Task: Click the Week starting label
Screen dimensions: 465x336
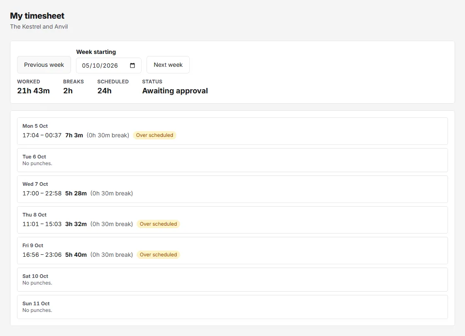Action: (96, 52)
